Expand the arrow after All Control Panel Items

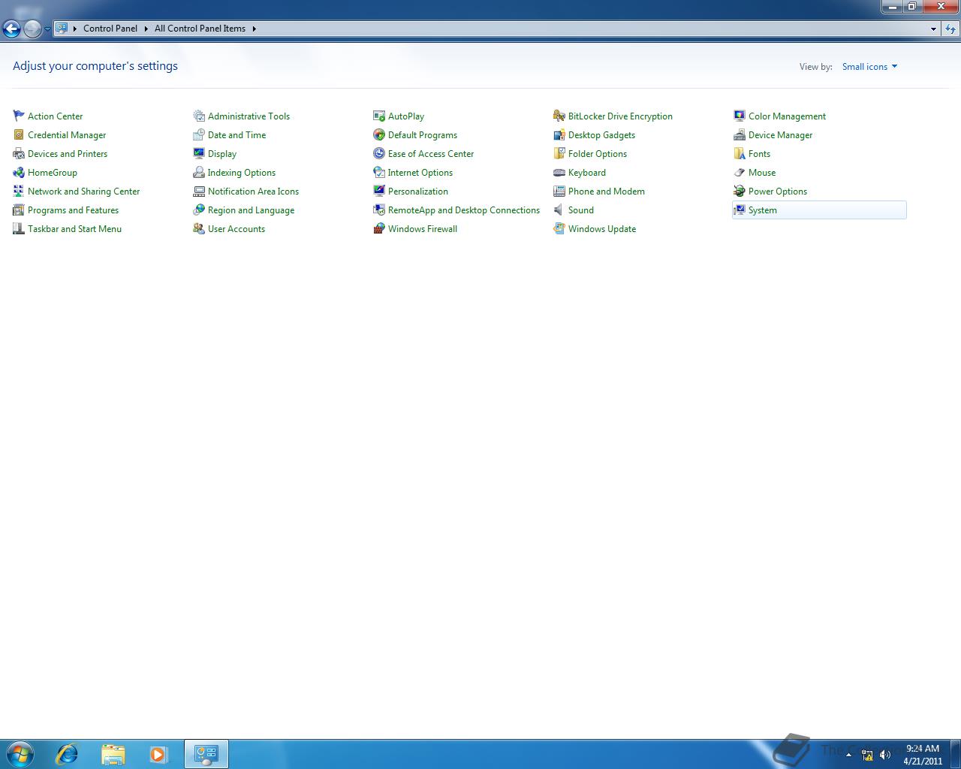click(x=254, y=29)
